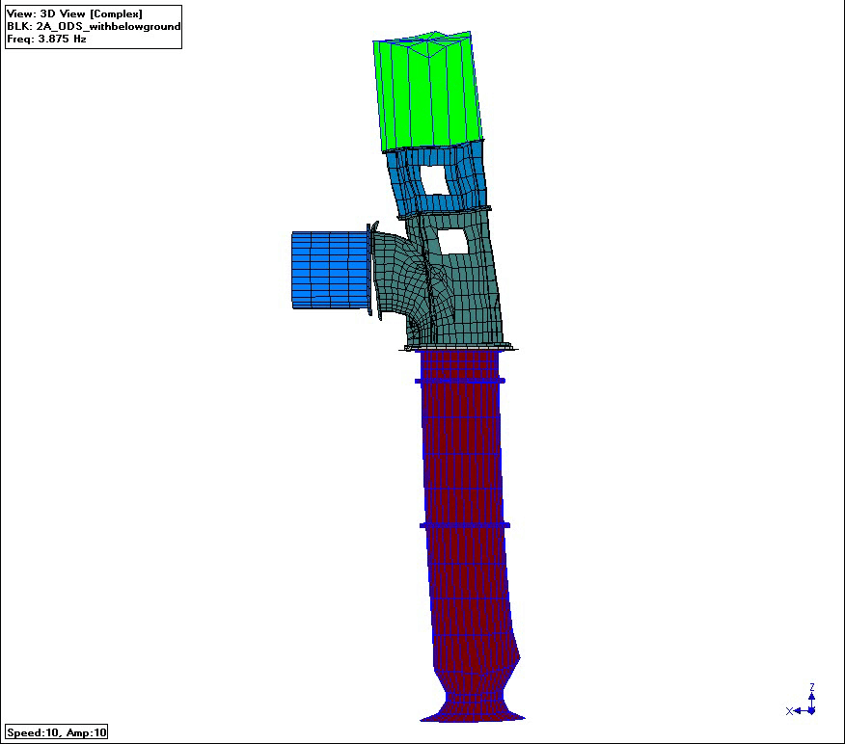Click the lower blue flange ring on the column
The height and width of the screenshot is (744, 845).
(465, 525)
